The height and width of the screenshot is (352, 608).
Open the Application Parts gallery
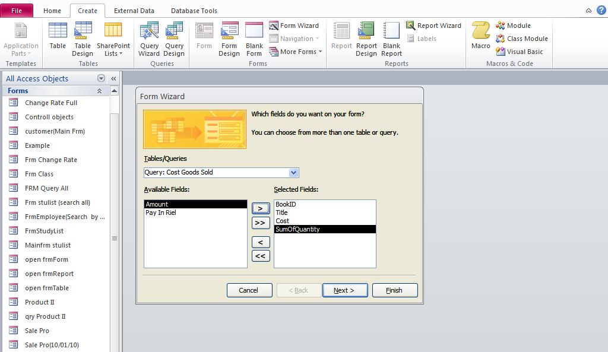coord(21,40)
